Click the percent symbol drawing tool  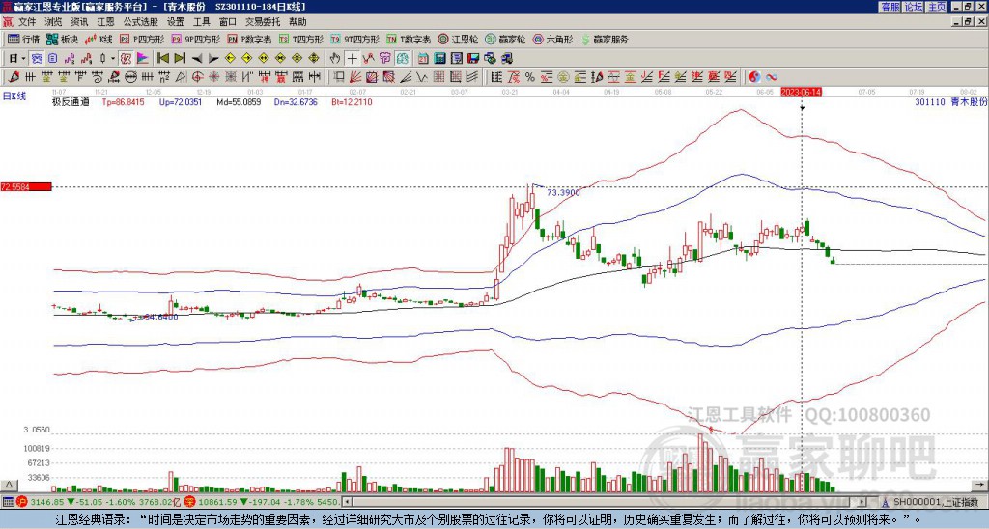point(530,77)
